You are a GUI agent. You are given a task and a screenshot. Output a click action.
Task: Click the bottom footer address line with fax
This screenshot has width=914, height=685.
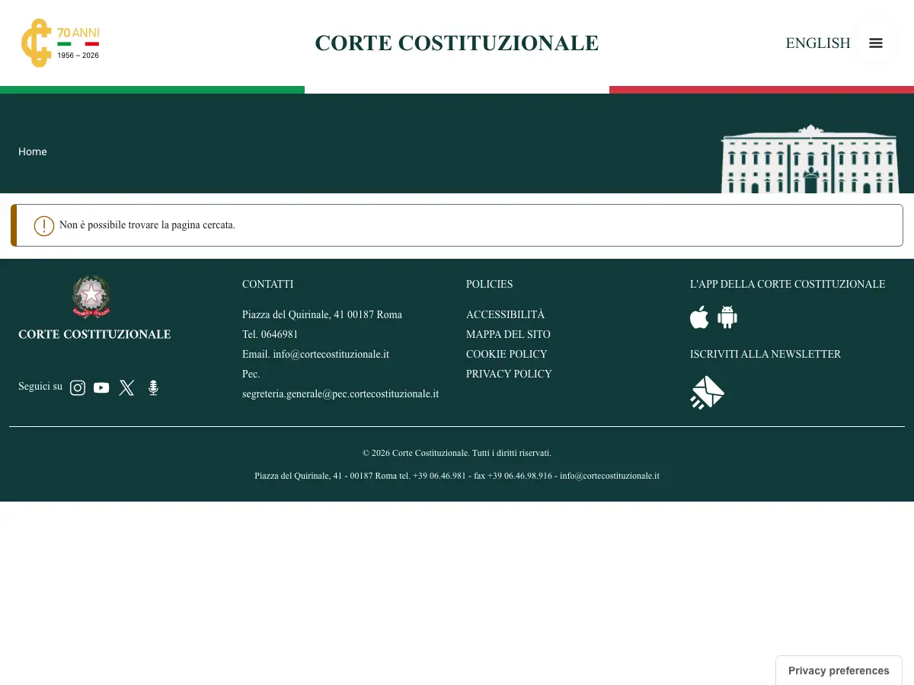tap(457, 476)
